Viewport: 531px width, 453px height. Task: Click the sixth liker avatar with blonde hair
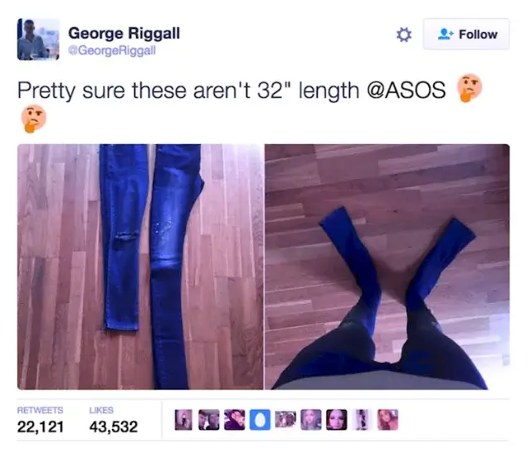tap(311, 420)
